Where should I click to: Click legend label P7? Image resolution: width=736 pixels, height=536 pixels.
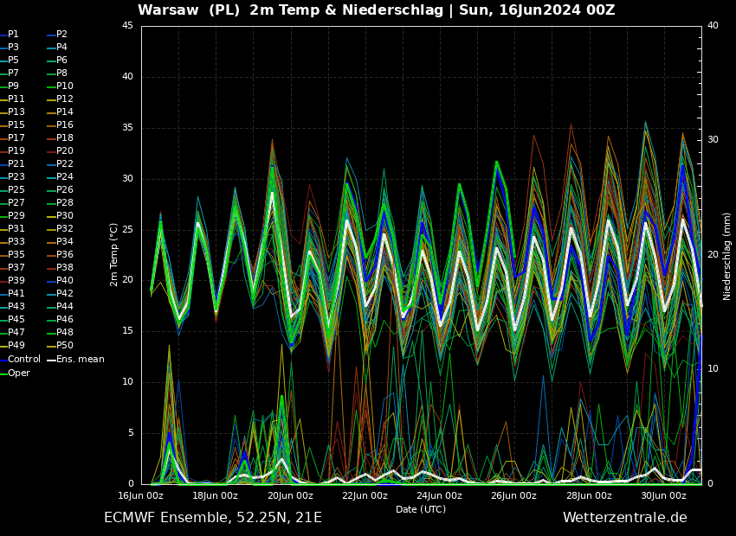[x=13, y=73]
